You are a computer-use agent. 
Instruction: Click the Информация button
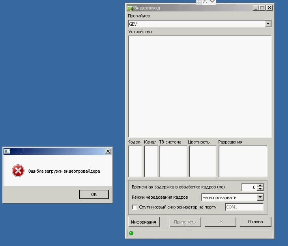coord(144,222)
